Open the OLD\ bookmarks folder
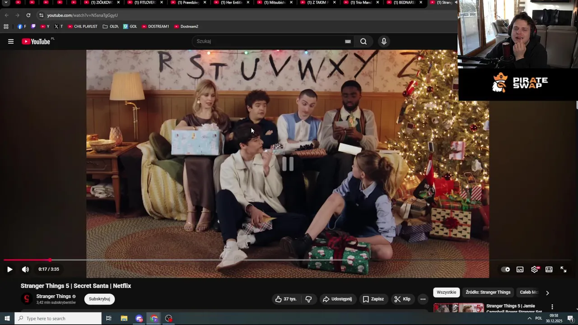578x325 pixels. point(111,27)
